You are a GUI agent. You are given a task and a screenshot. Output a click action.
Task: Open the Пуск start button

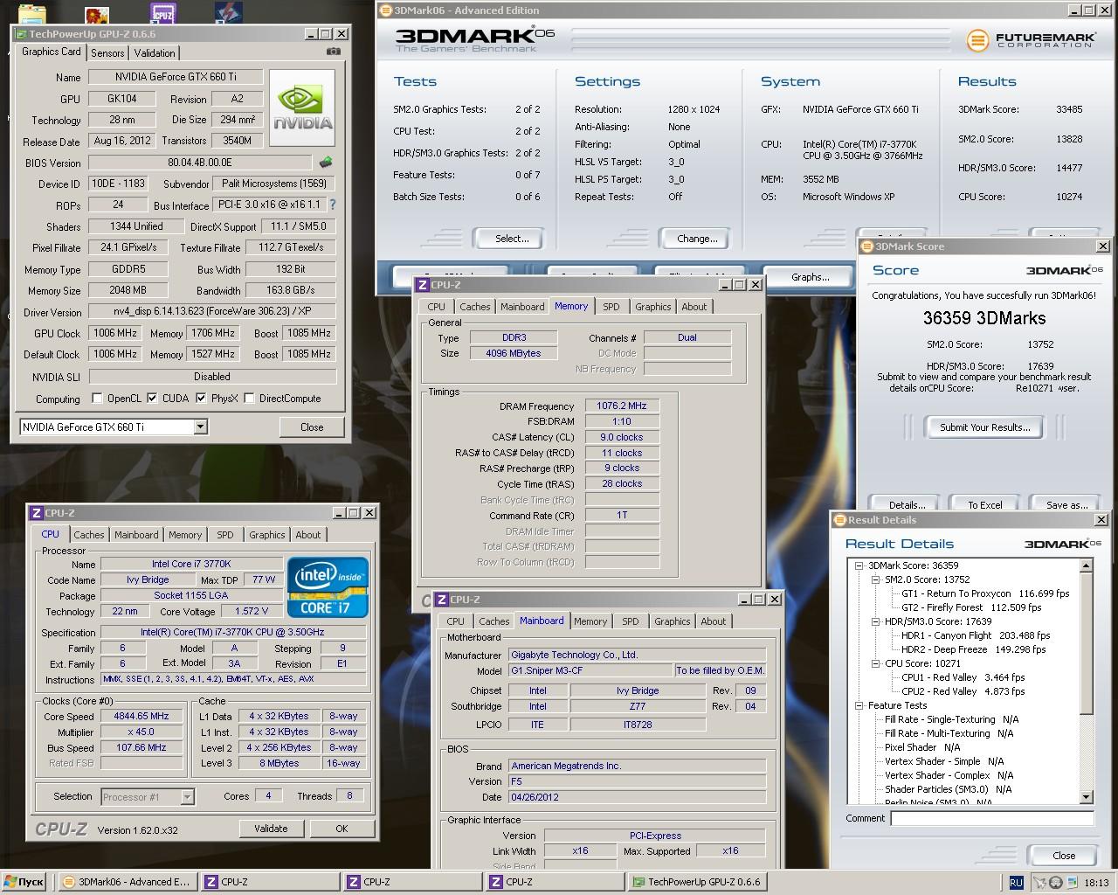click(24, 882)
